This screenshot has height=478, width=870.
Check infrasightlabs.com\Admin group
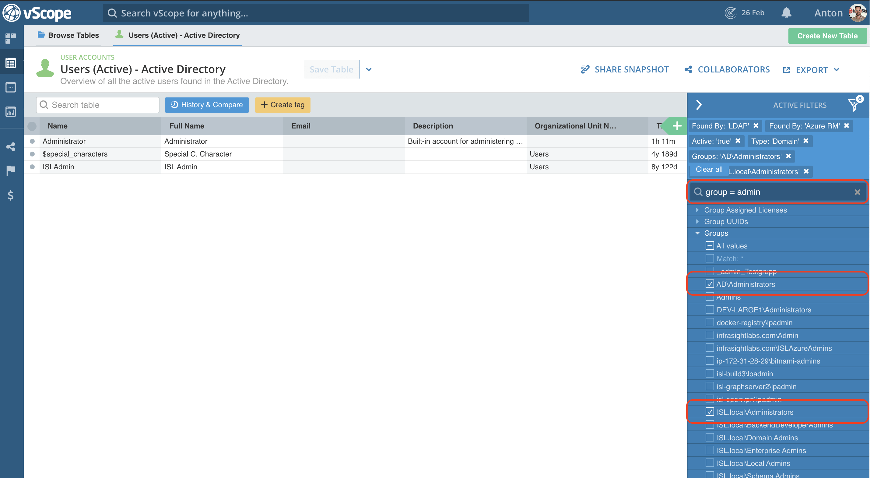tap(710, 335)
